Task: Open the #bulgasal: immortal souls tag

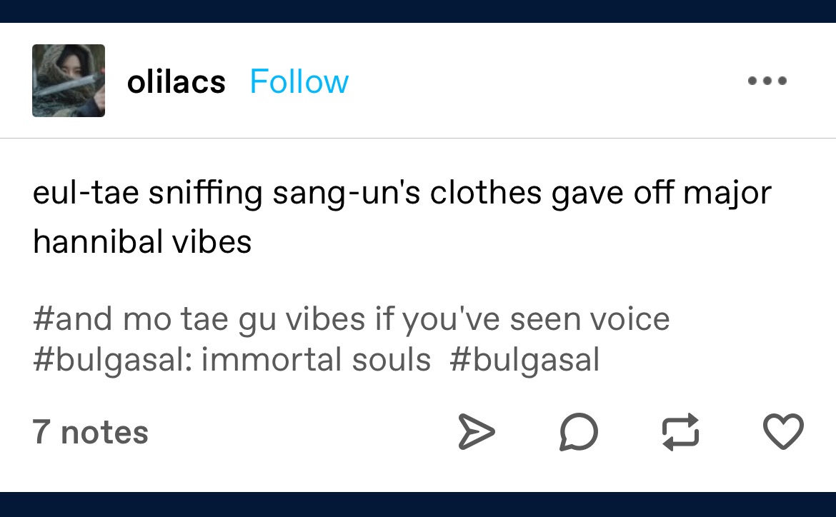Action: tap(232, 360)
